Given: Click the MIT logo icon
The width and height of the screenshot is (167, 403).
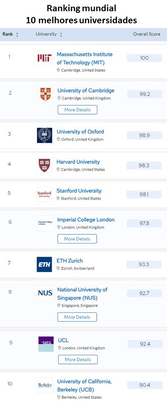Looking at the screenshot, I should [44, 58].
